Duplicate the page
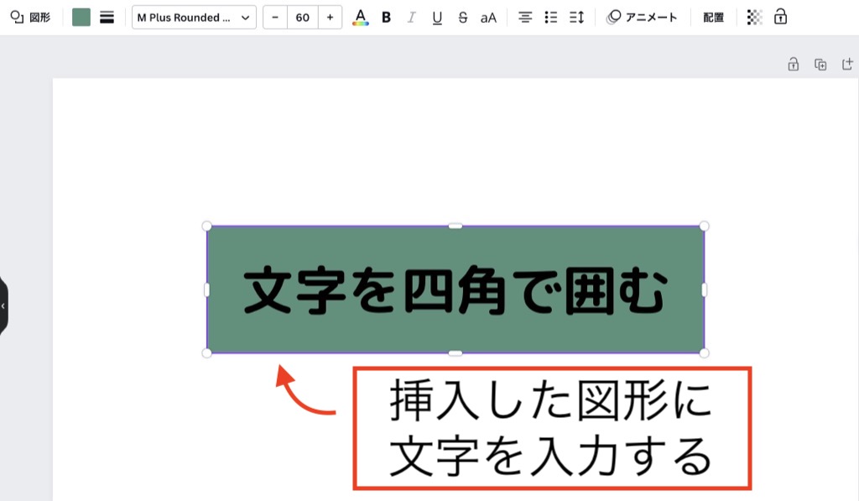The height and width of the screenshot is (501, 859). tap(820, 65)
